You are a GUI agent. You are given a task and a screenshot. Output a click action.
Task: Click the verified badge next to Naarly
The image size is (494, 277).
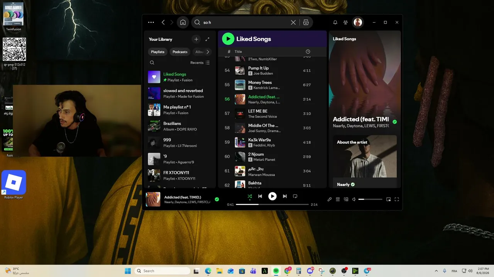[x=353, y=185]
